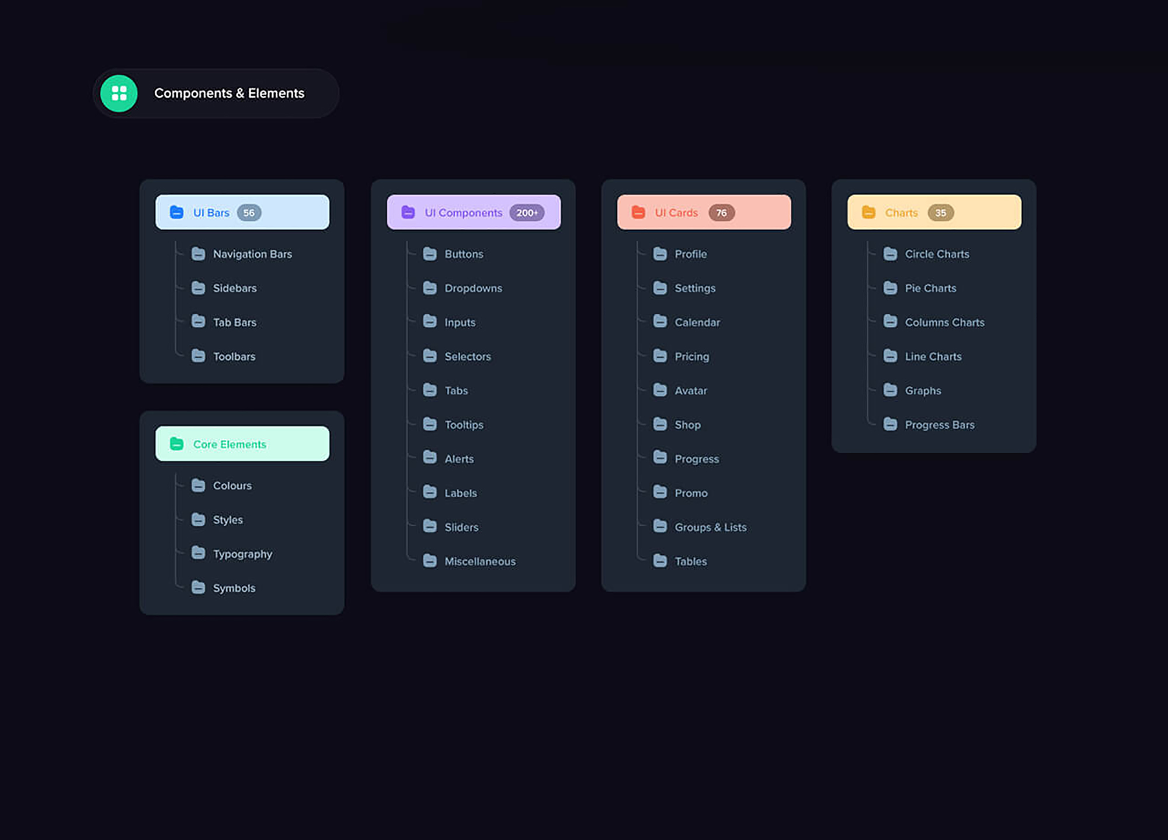The height and width of the screenshot is (840, 1168).
Task: Open the Navigation Bars item
Action: tap(252, 254)
